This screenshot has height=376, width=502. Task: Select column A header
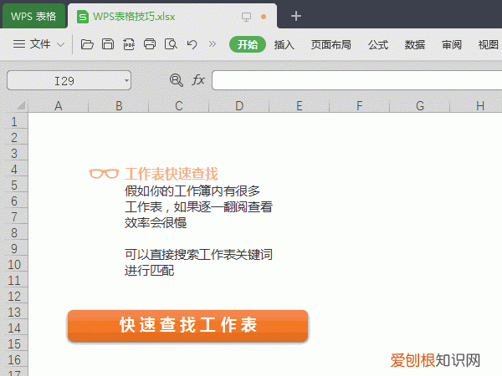(59, 106)
